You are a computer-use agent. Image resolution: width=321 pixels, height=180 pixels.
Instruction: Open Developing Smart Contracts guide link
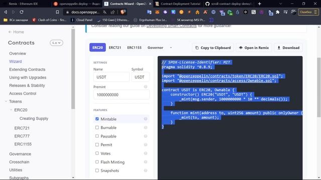click(x=172, y=26)
